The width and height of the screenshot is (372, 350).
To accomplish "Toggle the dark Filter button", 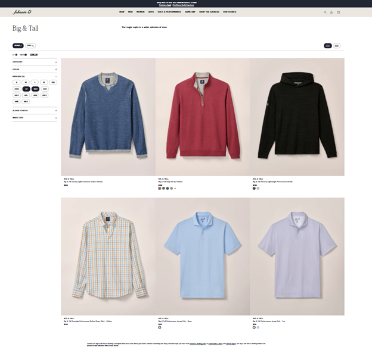I will tap(18, 45).
